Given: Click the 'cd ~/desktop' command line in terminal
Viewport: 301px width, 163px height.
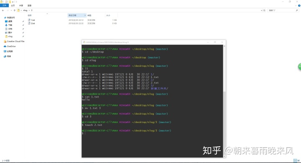Looking at the screenshot, I should click(93, 52).
